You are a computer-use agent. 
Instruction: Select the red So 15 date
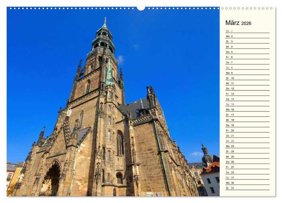pyautogui.click(x=229, y=104)
